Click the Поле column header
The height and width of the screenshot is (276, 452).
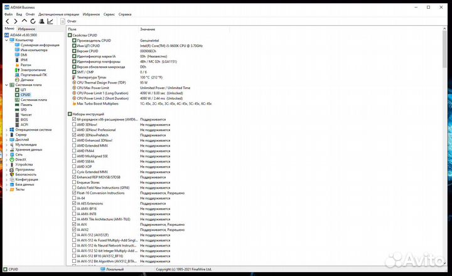point(102,29)
